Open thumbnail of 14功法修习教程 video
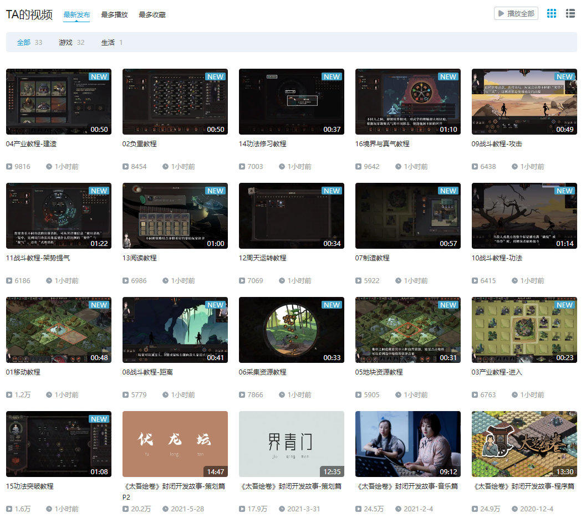This screenshot has height=518, width=586. pyautogui.click(x=292, y=101)
